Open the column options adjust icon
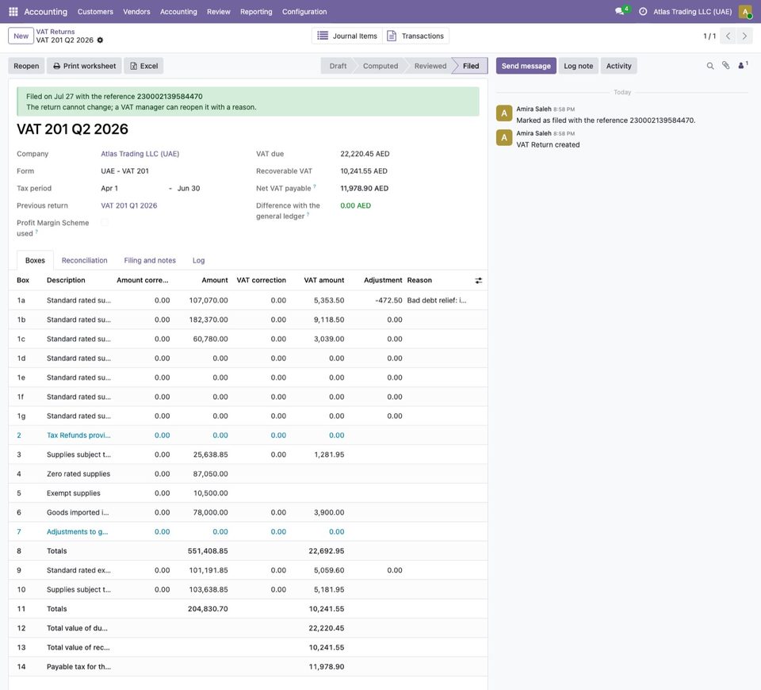This screenshot has width=761, height=690. point(479,281)
